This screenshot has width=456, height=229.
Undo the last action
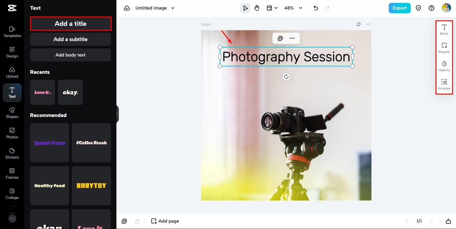coord(316,8)
